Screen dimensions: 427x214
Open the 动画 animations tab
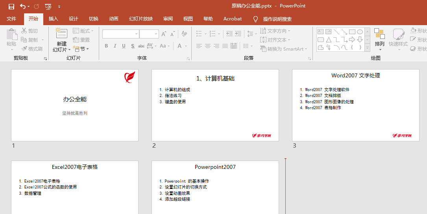[x=114, y=19]
